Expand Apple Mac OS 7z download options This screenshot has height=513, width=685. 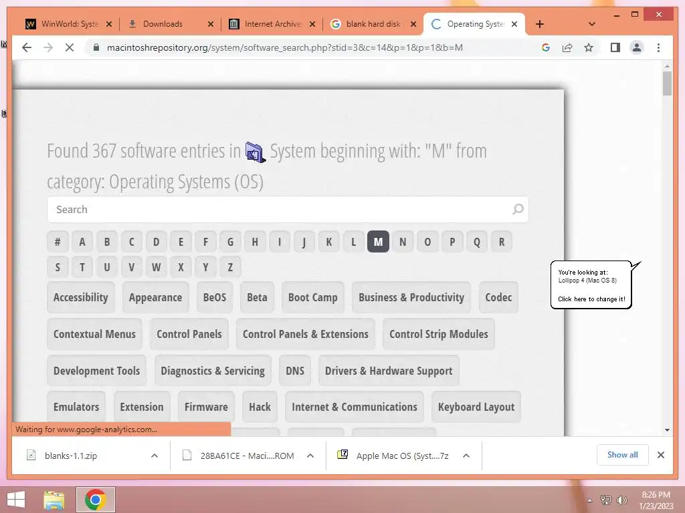tap(466, 456)
